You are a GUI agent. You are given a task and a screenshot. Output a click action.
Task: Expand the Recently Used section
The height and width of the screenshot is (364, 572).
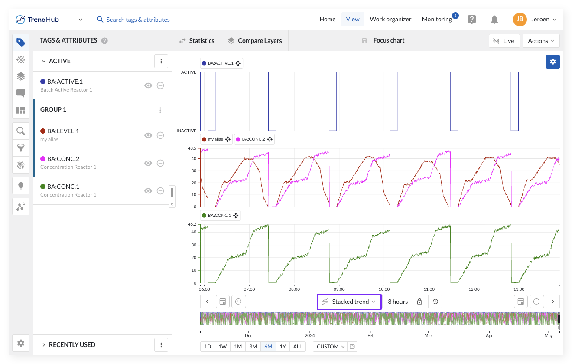click(71, 345)
